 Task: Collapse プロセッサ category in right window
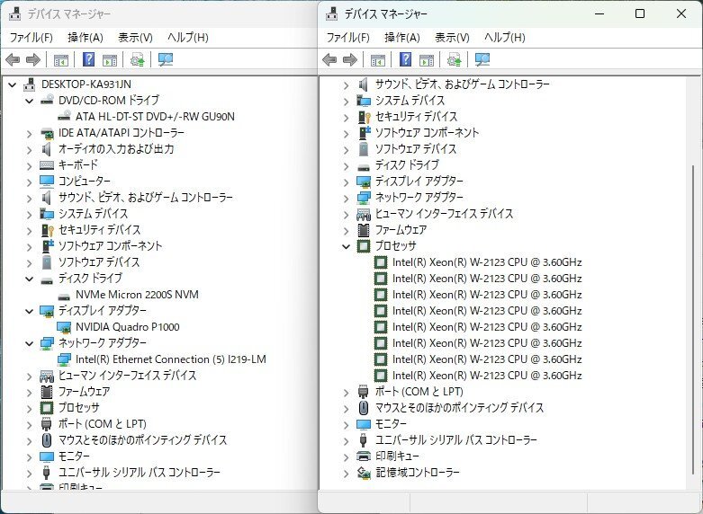click(x=347, y=246)
